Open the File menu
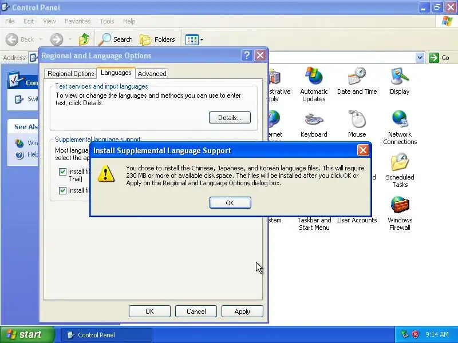 pyautogui.click(x=10, y=21)
